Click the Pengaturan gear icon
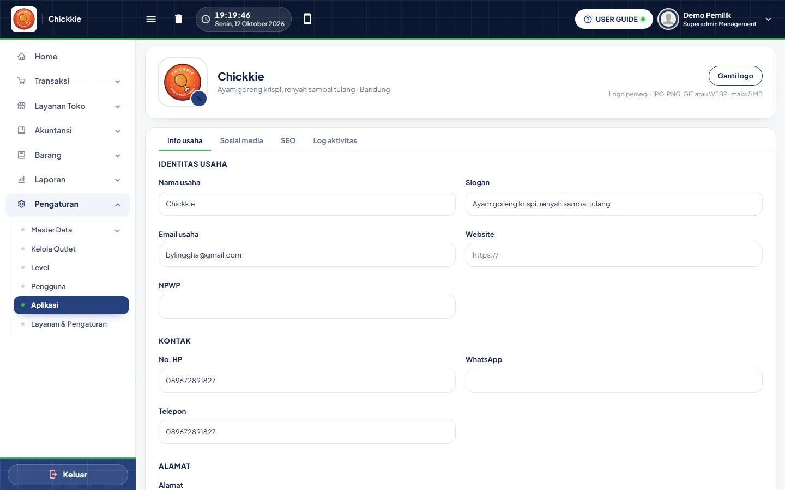Image resolution: width=785 pixels, height=490 pixels. pyautogui.click(x=22, y=204)
